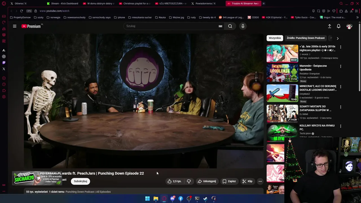Open options for SZANTY MIXTAPE video
The height and width of the screenshot is (203, 361).
pyautogui.click(x=340, y=107)
